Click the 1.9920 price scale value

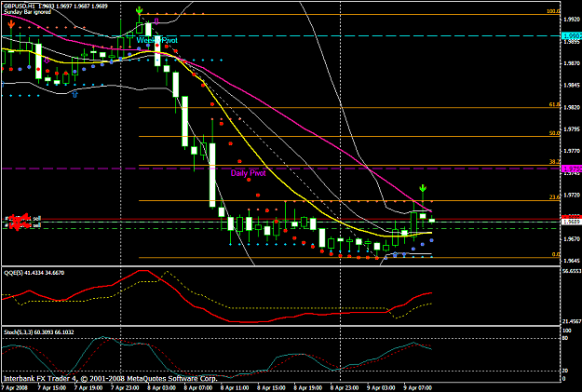pos(572,20)
